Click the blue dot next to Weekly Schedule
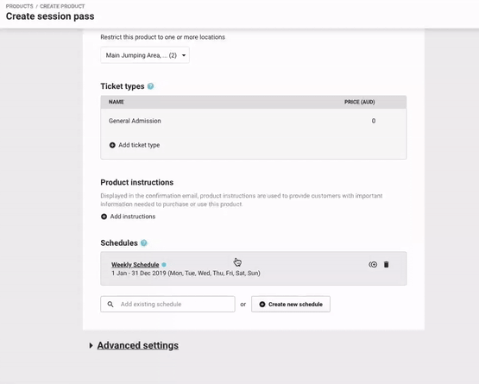This screenshot has width=479, height=384. [164, 265]
